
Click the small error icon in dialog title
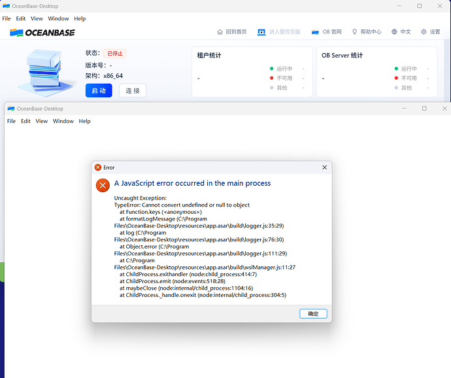click(x=98, y=167)
